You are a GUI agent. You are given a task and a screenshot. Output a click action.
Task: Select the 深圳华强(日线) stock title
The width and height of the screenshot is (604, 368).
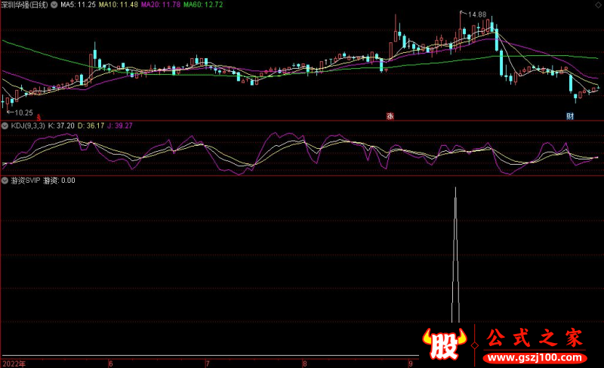25,5
